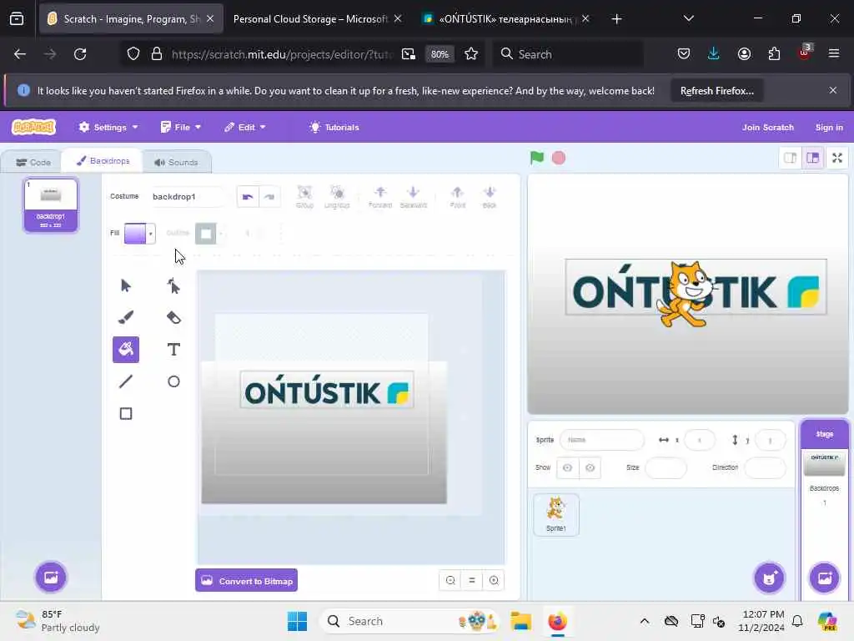Select the Brush tool
This screenshot has width=854, height=641.
tap(126, 317)
